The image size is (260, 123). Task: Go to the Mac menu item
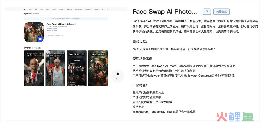pos(36,9)
